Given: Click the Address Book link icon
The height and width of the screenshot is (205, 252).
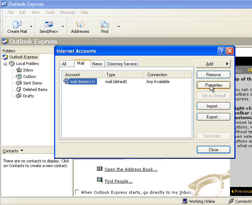Looking at the screenshot, I should (100, 169).
